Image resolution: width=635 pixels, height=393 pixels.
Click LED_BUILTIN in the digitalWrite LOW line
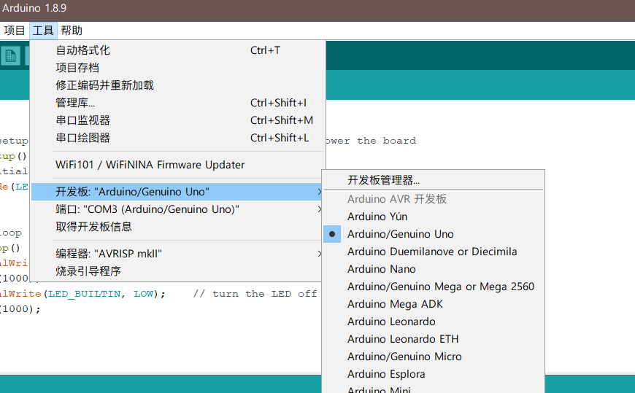pyautogui.click(x=85, y=294)
